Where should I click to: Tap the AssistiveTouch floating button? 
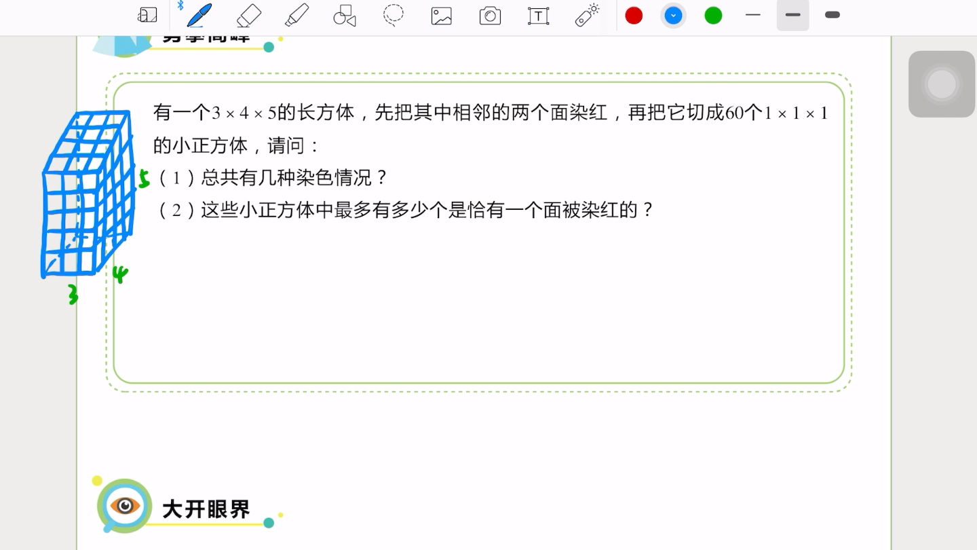coord(942,84)
